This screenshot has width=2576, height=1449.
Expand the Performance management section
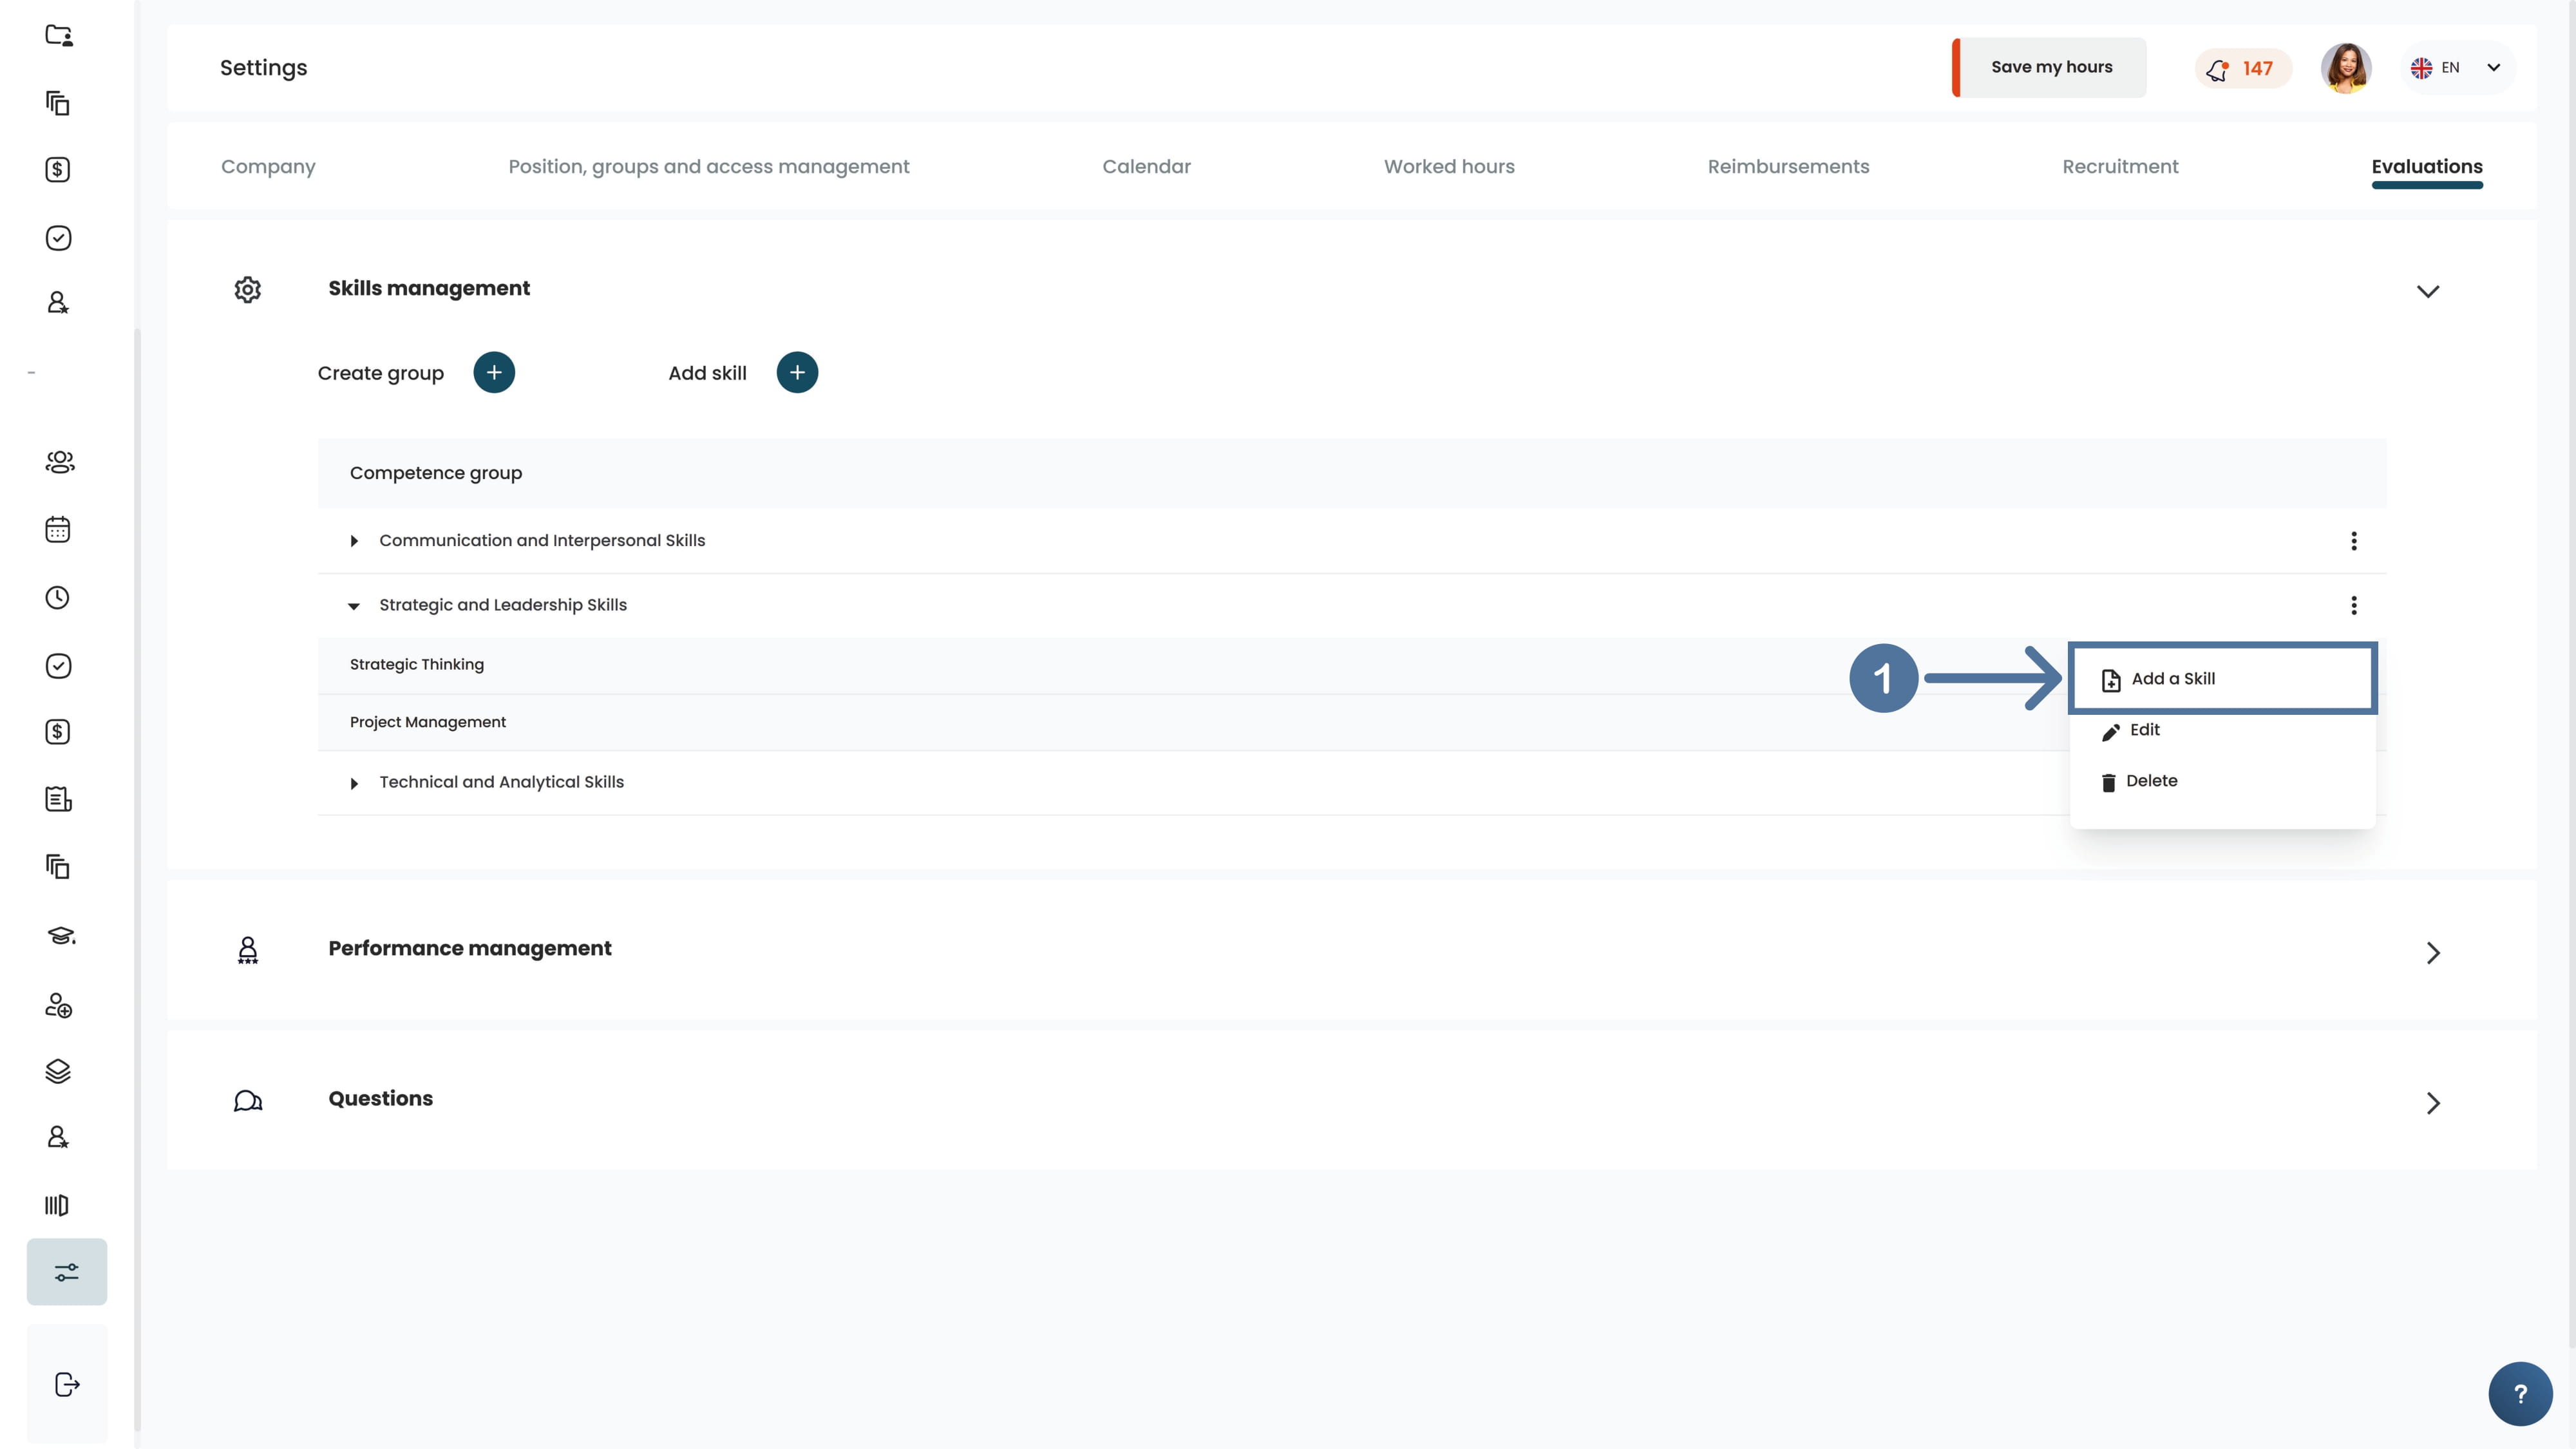click(x=2433, y=953)
